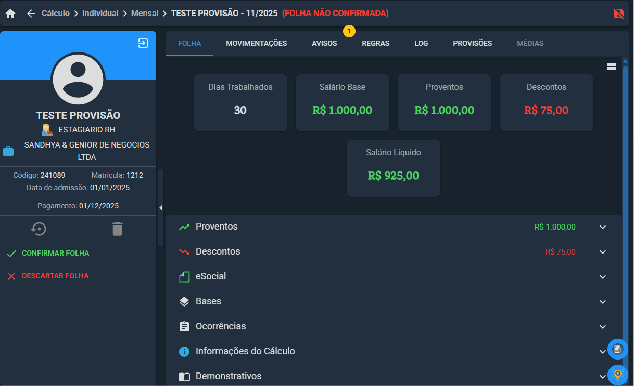Expand the Ocorrências section chevron

click(603, 327)
